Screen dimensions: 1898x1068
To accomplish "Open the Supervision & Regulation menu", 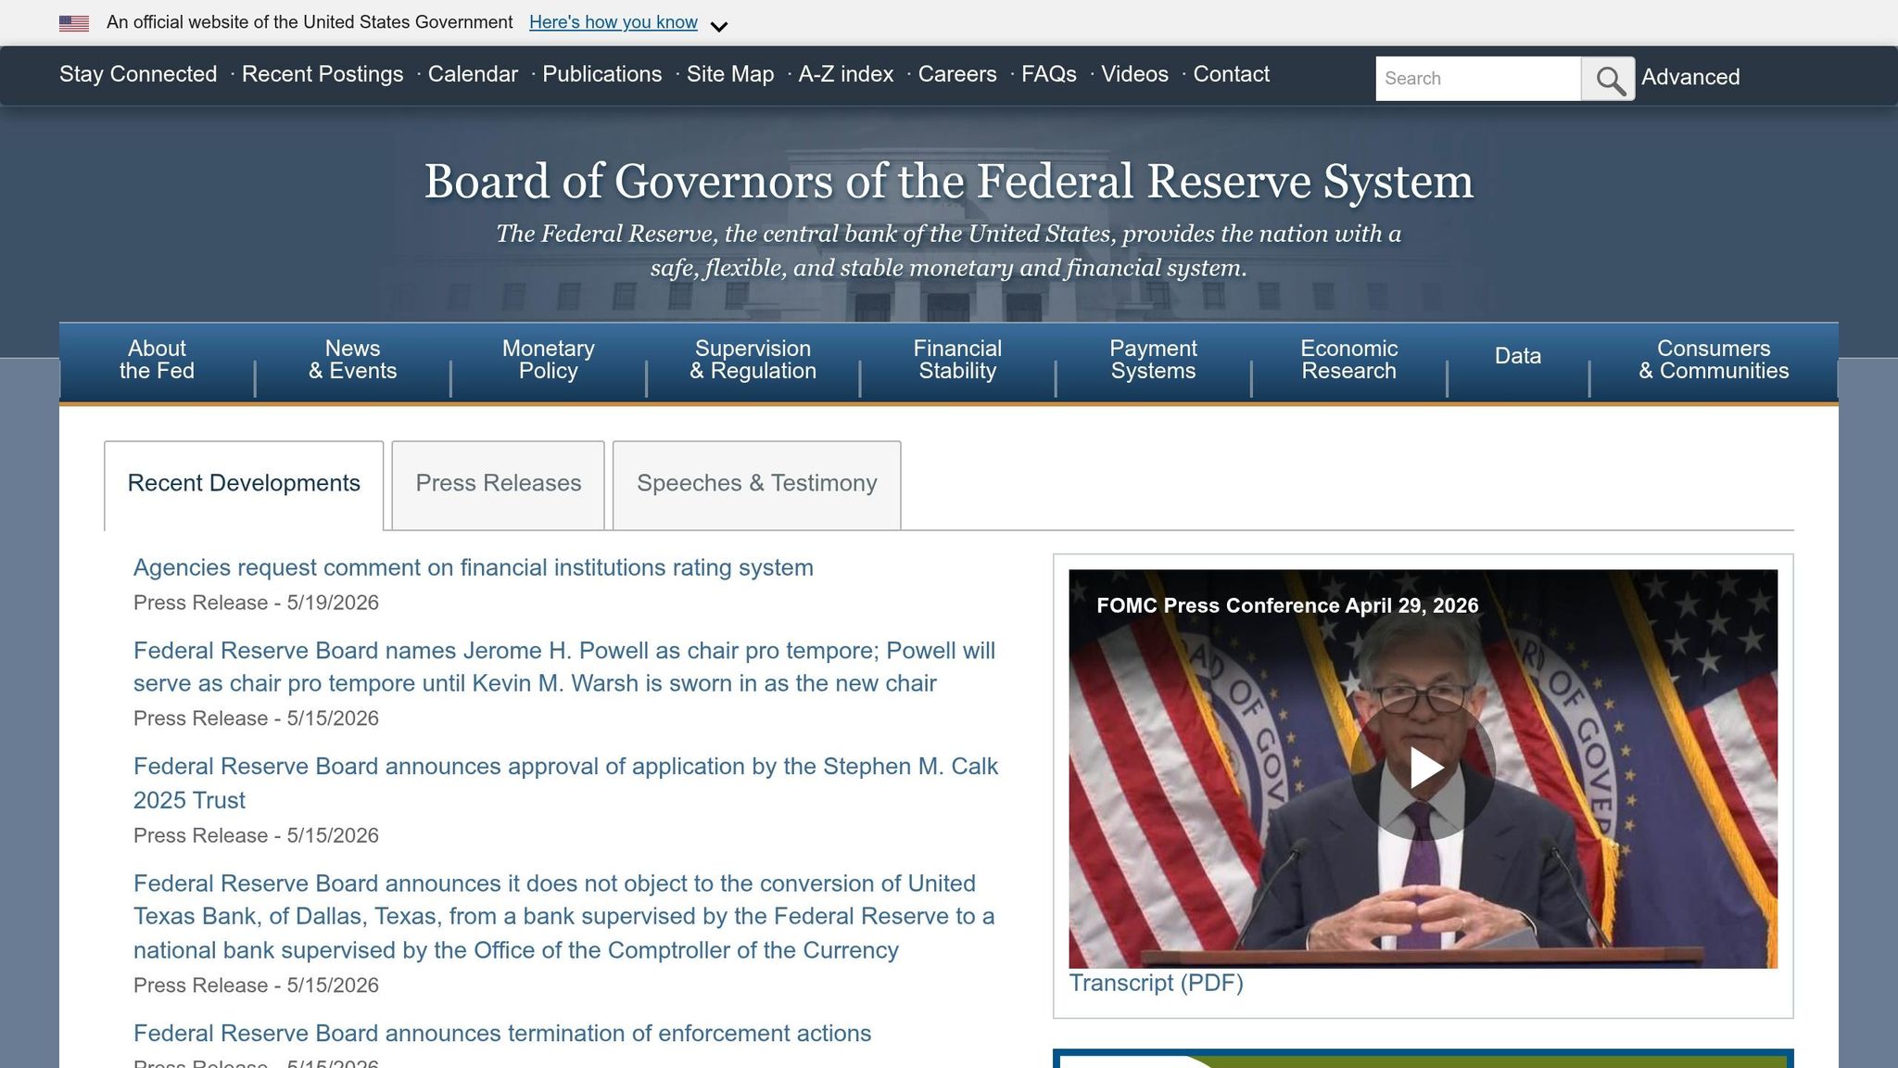I will pyautogui.click(x=753, y=360).
